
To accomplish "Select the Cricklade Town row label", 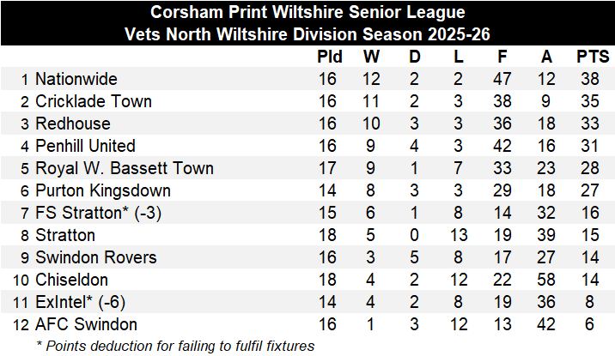I will coord(93,101).
